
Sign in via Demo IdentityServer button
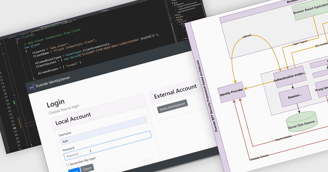click(172, 106)
